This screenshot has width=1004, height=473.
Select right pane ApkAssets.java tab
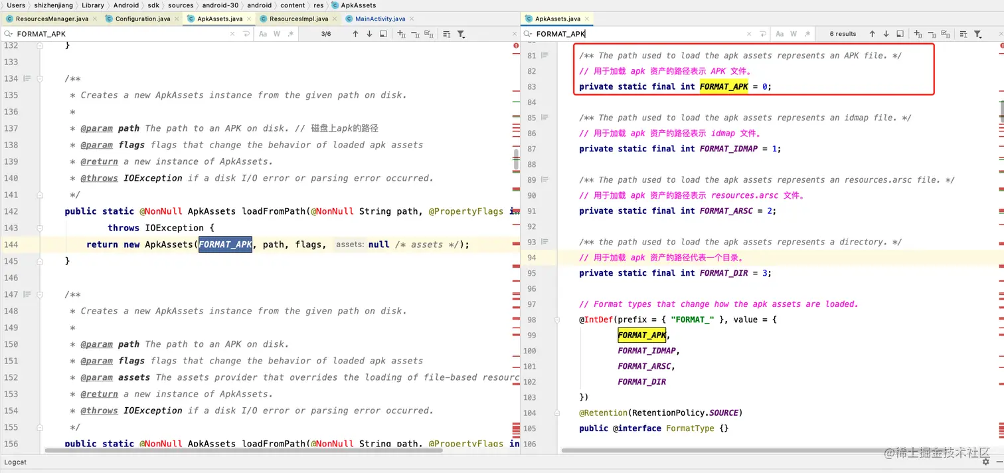pyautogui.click(x=558, y=19)
